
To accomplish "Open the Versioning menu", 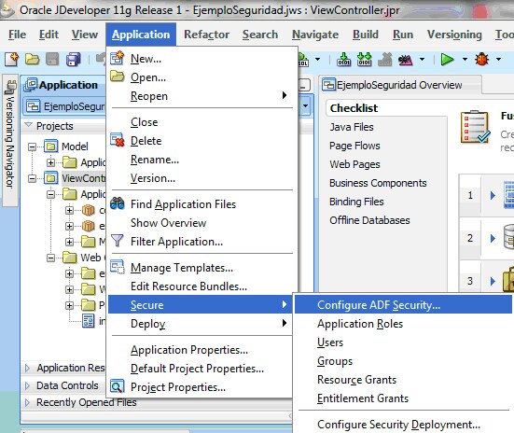I will pos(454,35).
